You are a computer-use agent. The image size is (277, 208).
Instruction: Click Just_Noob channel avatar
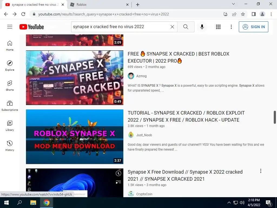131,135
